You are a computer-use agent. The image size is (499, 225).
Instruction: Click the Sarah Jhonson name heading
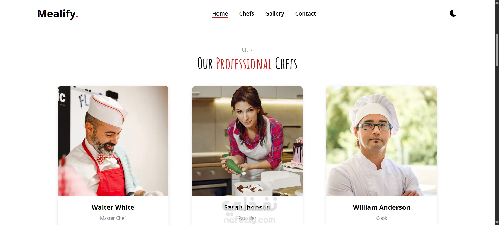[x=247, y=207]
